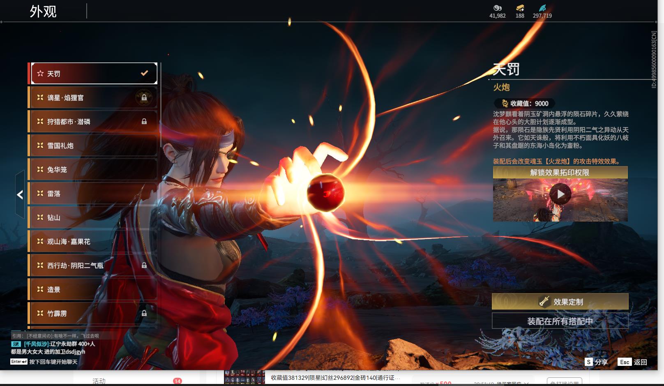Viewport: 664px width, 386px height.
Task: Click the 收藏值 collection value icon
Action: pyautogui.click(x=505, y=104)
